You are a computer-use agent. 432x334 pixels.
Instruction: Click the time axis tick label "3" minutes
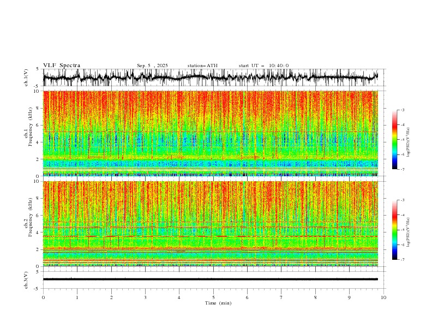click(x=145, y=297)
